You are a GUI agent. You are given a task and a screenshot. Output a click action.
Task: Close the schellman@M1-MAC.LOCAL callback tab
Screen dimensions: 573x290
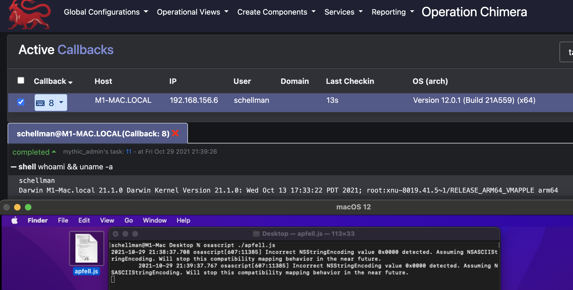175,133
